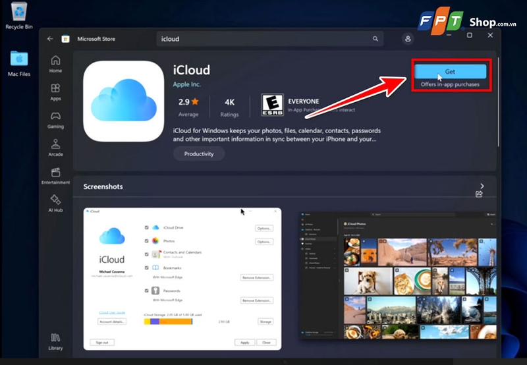Expand Screenshots with the right chevron

pos(482,186)
